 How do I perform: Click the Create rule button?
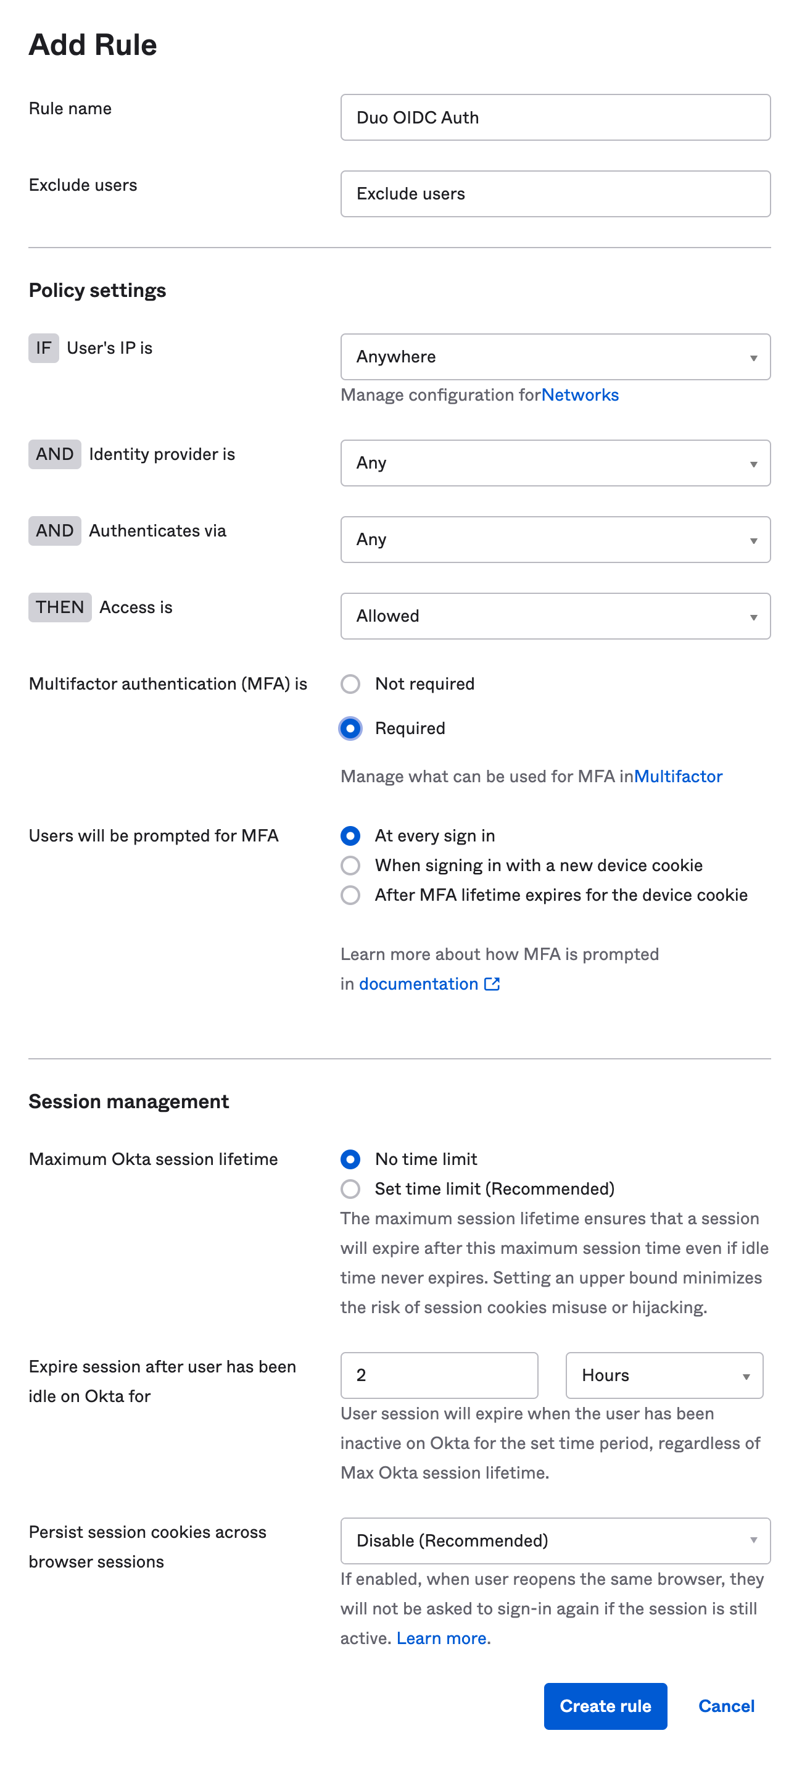(x=605, y=1706)
